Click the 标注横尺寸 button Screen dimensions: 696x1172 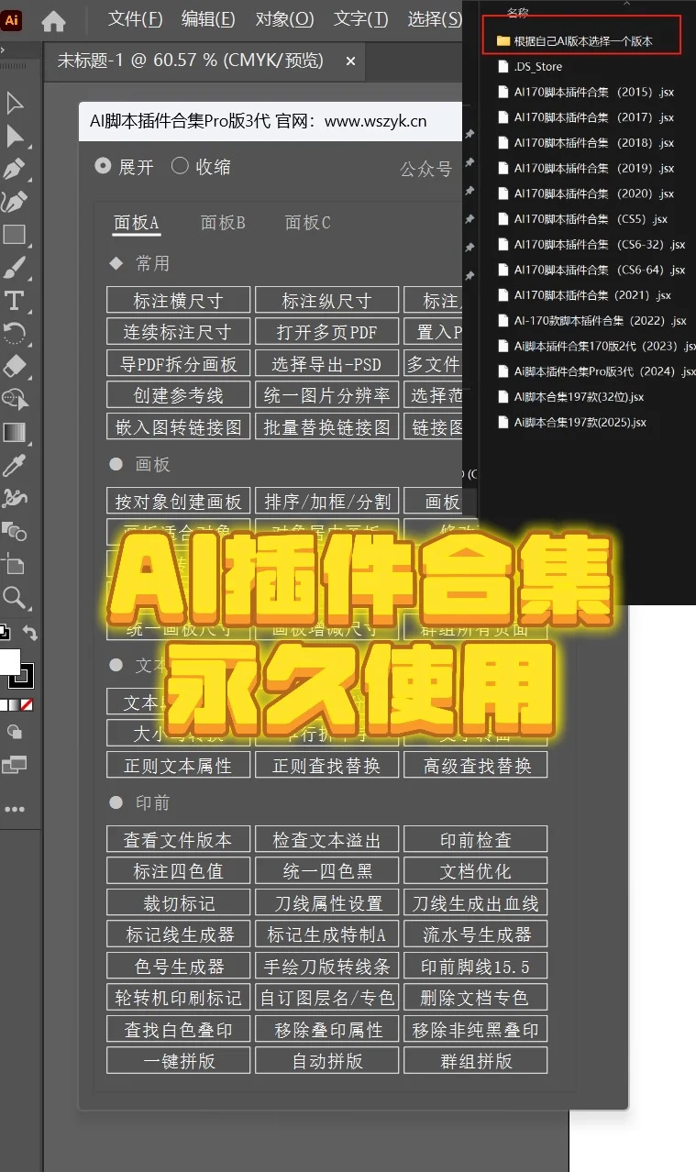(x=179, y=300)
